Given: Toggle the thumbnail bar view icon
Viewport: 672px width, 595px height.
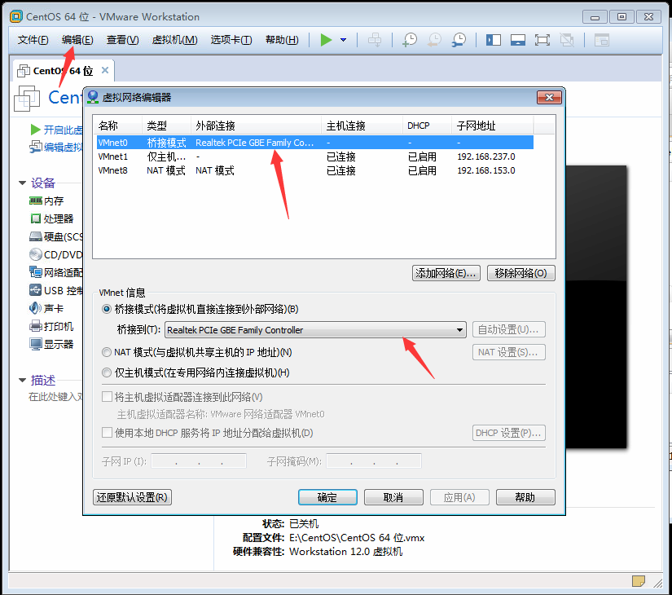Looking at the screenshot, I should point(518,40).
